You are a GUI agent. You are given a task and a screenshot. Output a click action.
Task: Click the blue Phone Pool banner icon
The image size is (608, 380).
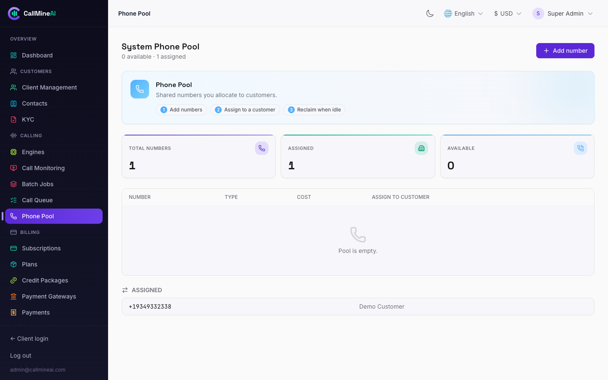tap(140, 89)
